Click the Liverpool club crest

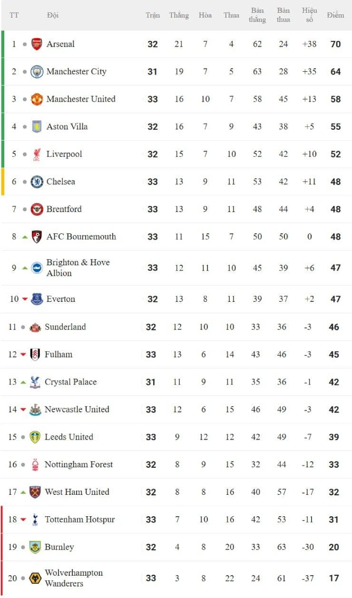pyautogui.click(x=37, y=154)
